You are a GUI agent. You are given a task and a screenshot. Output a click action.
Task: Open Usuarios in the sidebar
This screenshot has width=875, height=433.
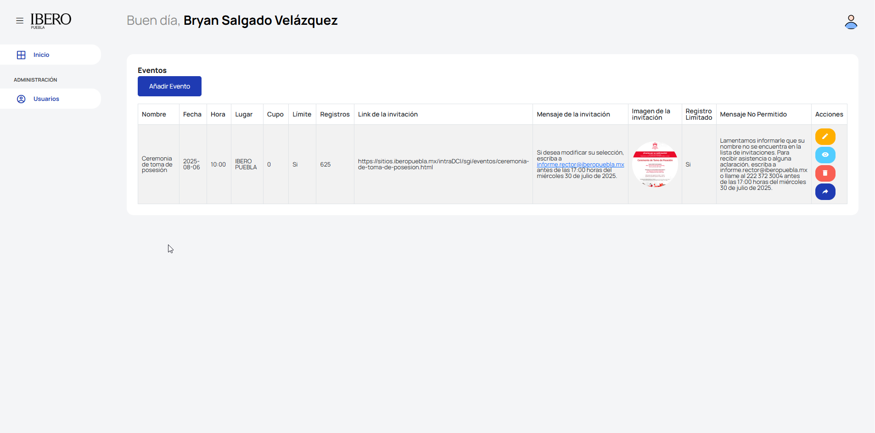click(46, 99)
